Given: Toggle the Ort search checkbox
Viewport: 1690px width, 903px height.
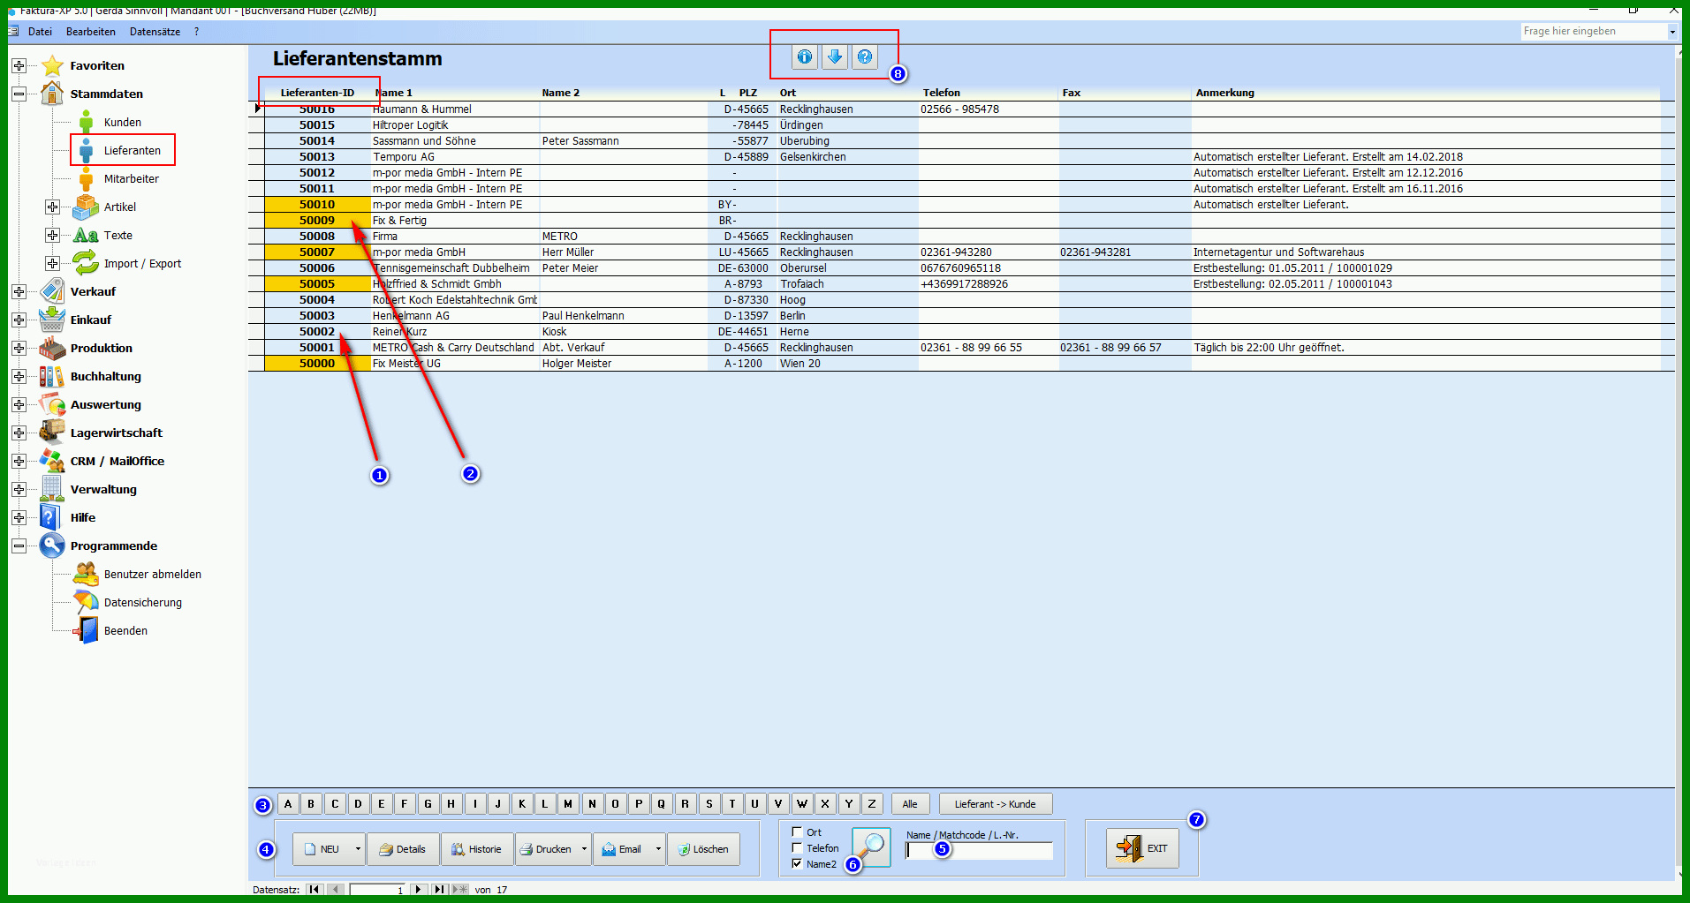Looking at the screenshot, I should [x=797, y=832].
